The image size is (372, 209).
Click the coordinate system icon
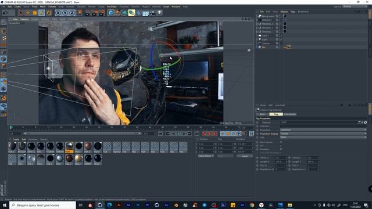(80, 12)
